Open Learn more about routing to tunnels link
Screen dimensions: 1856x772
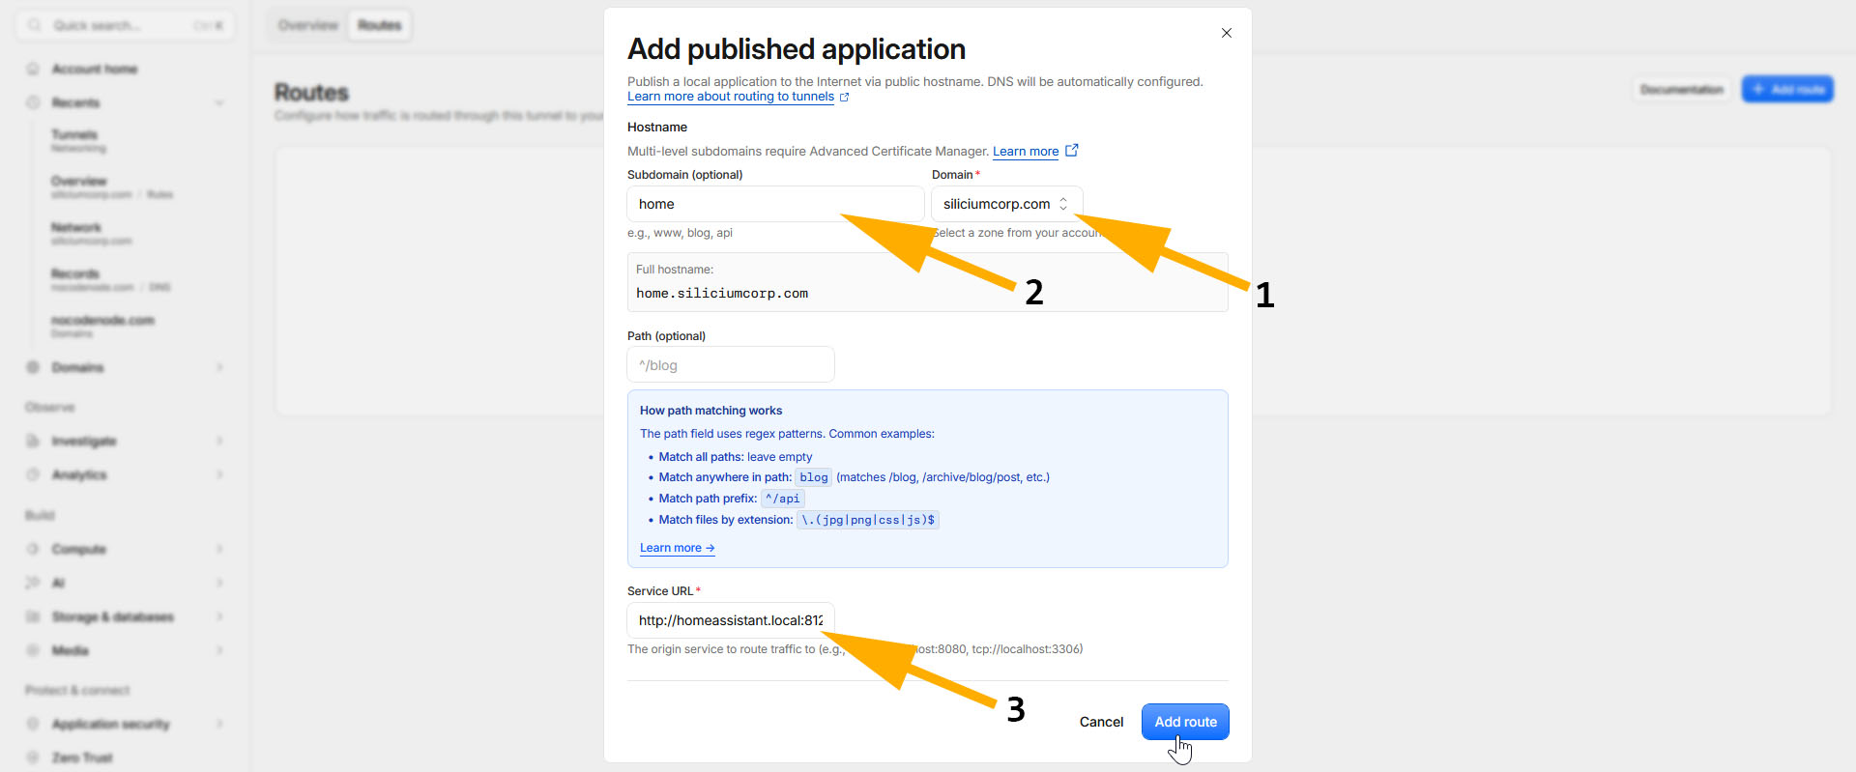(731, 97)
